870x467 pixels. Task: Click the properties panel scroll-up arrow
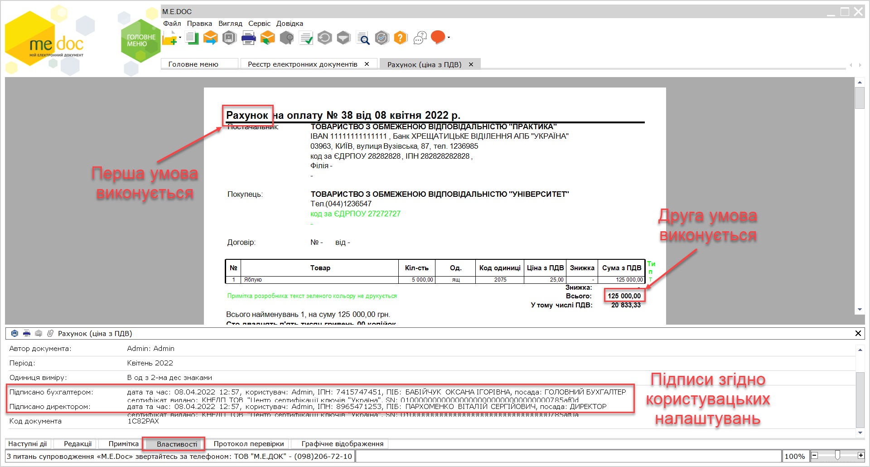click(860, 350)
